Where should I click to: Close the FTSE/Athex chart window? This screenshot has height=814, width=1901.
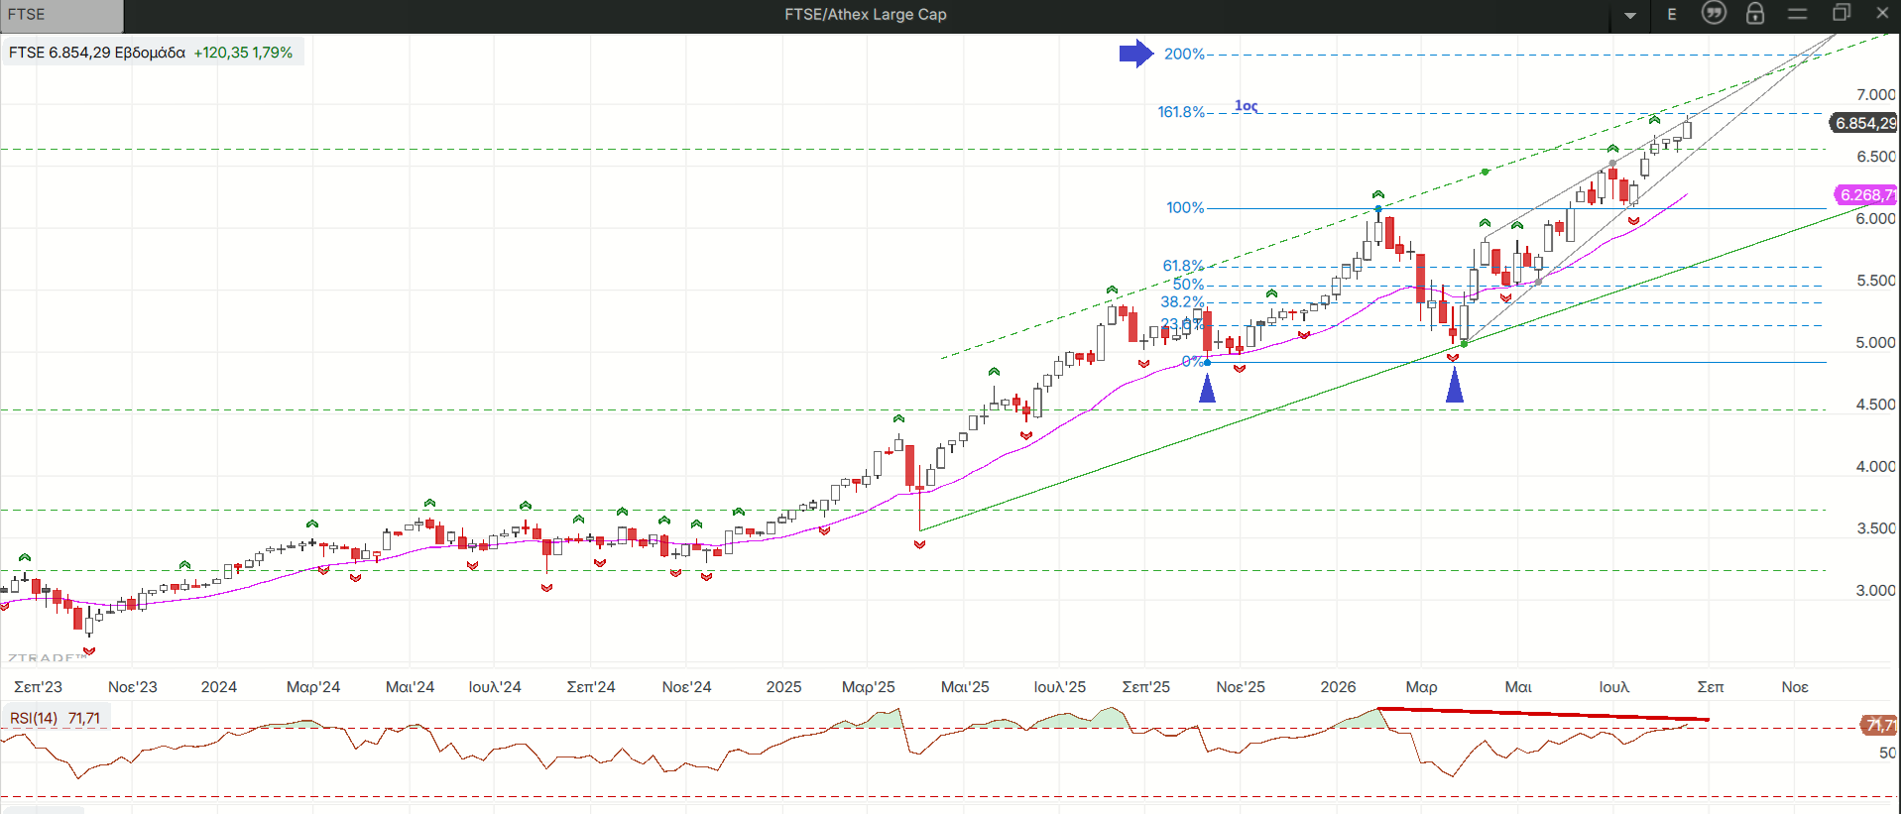pyautogui.click(x=1882, y=13)
